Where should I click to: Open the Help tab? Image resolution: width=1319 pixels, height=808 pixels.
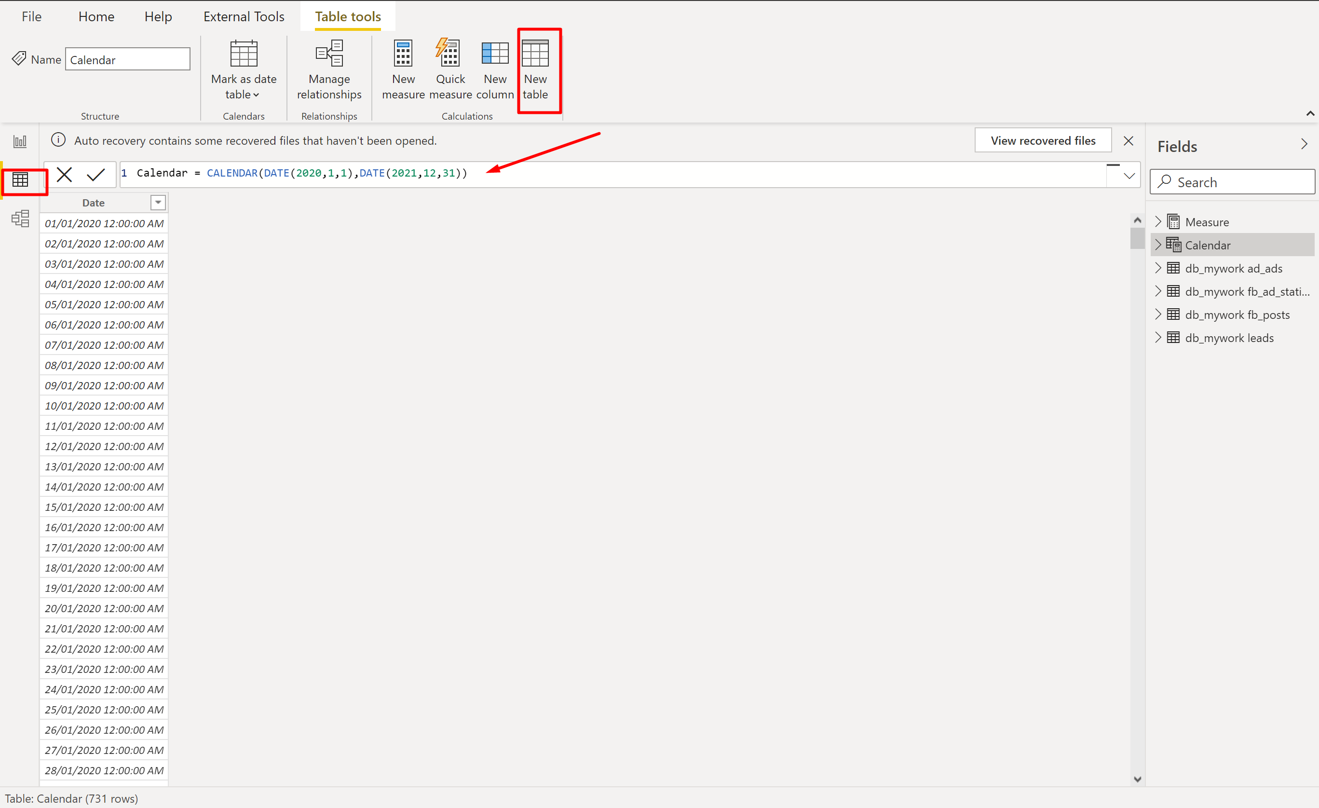[158, 16]
